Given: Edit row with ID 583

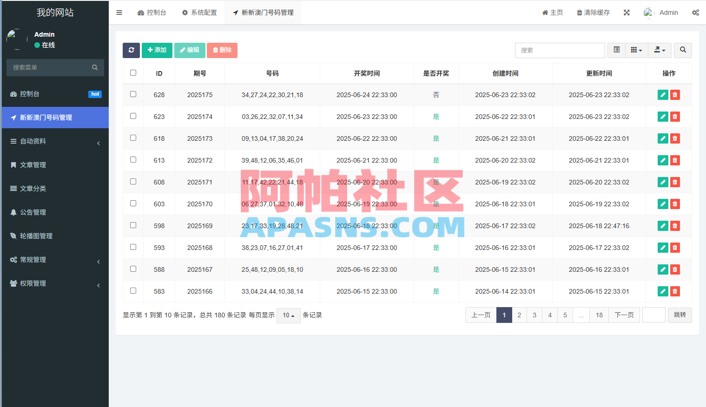Looking at the screenshot, I should [663, 291].
